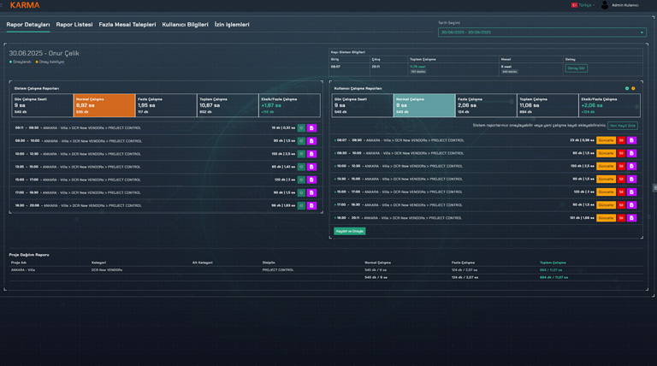Click green status dot in Kullanıcı Çalışma Raporları
This screenshot has width=657, height=366.
pyautogui.click(x=627, y=88)
